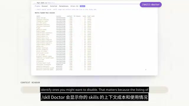Click the 'uses' column header

click(84, 16)
